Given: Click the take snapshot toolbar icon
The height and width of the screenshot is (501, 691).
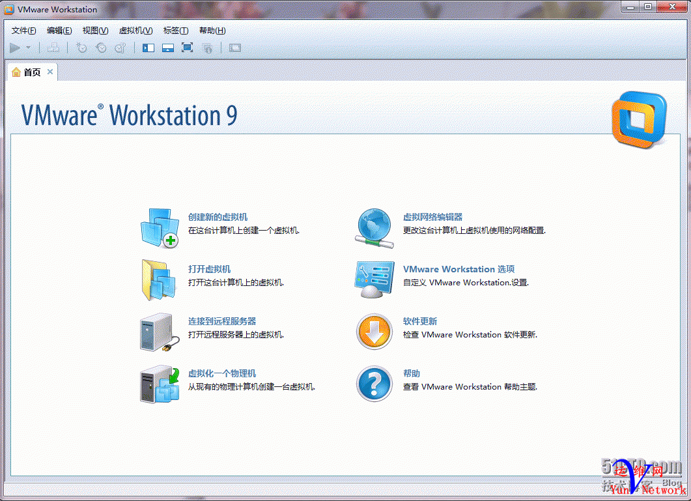Looking at the screenshot, I should point(81,48).
